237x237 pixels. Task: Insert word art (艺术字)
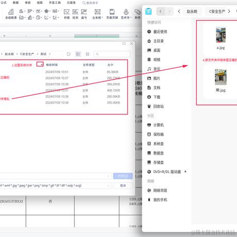pos(126,14)
